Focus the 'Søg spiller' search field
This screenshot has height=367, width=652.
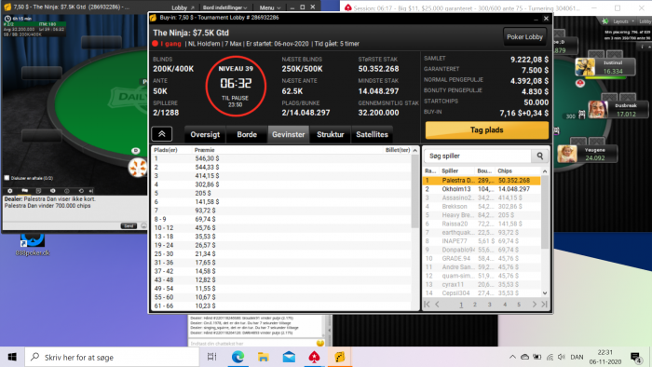(478, 156)
